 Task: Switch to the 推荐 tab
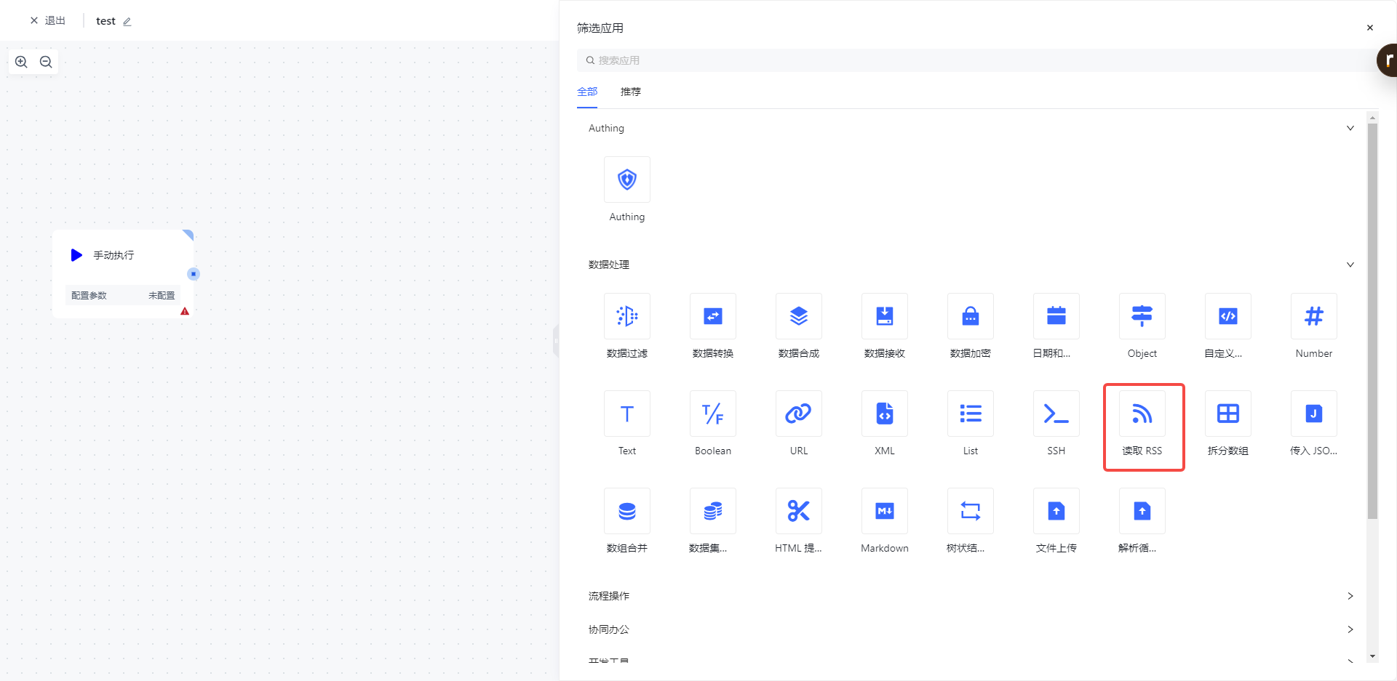click(630, 92)
